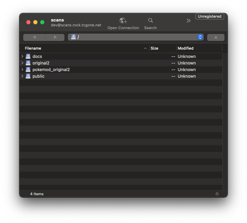Go to parent directory with up arrow

[x=215, y=37]
